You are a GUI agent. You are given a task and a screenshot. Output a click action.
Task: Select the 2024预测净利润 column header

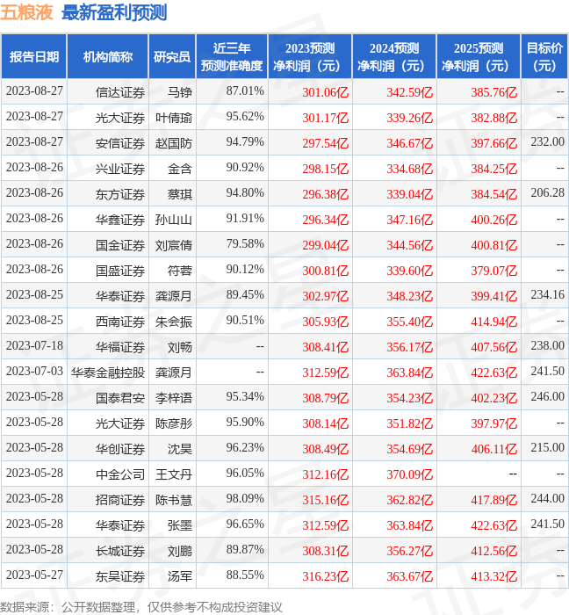[x=394, y=56]
